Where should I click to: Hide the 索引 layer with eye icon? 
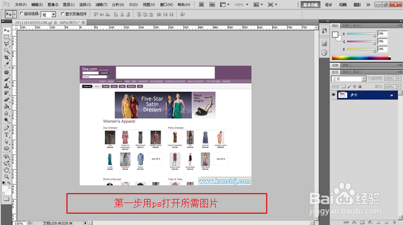point(333,95)
